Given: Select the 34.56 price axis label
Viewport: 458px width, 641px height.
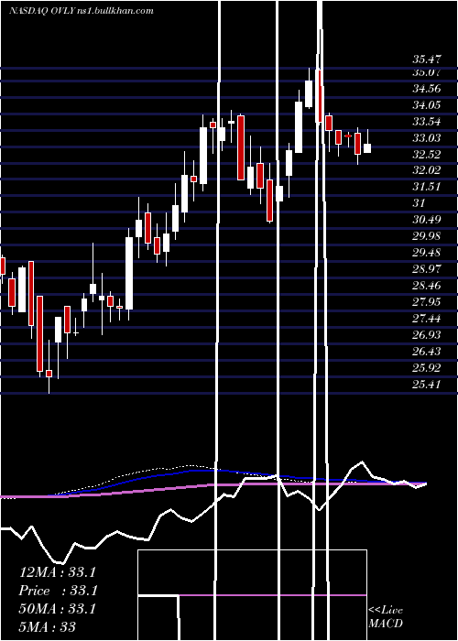Looking at the screenshot, I should 427,88.
